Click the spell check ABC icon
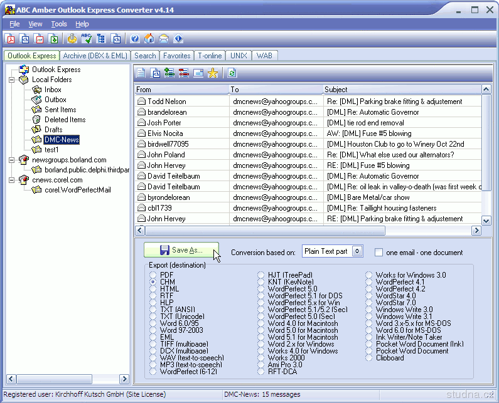Image resolution: width=499 pixels, height=403 pixels. (x=87, y=39)
